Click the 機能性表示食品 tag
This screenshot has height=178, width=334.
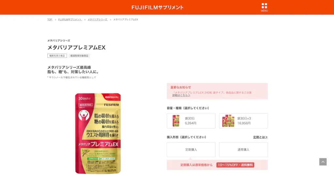pos(57,56)
